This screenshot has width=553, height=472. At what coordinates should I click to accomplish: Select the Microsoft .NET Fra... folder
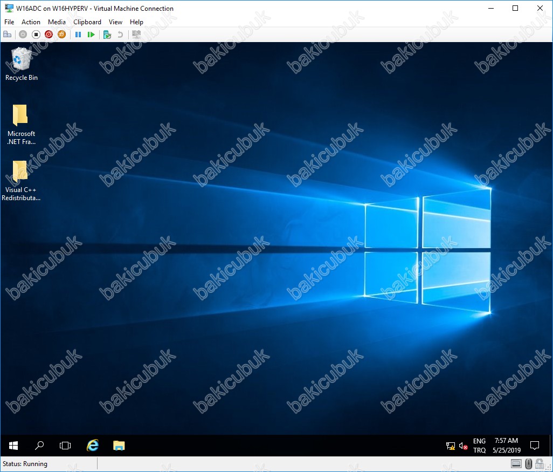(21, 125)
